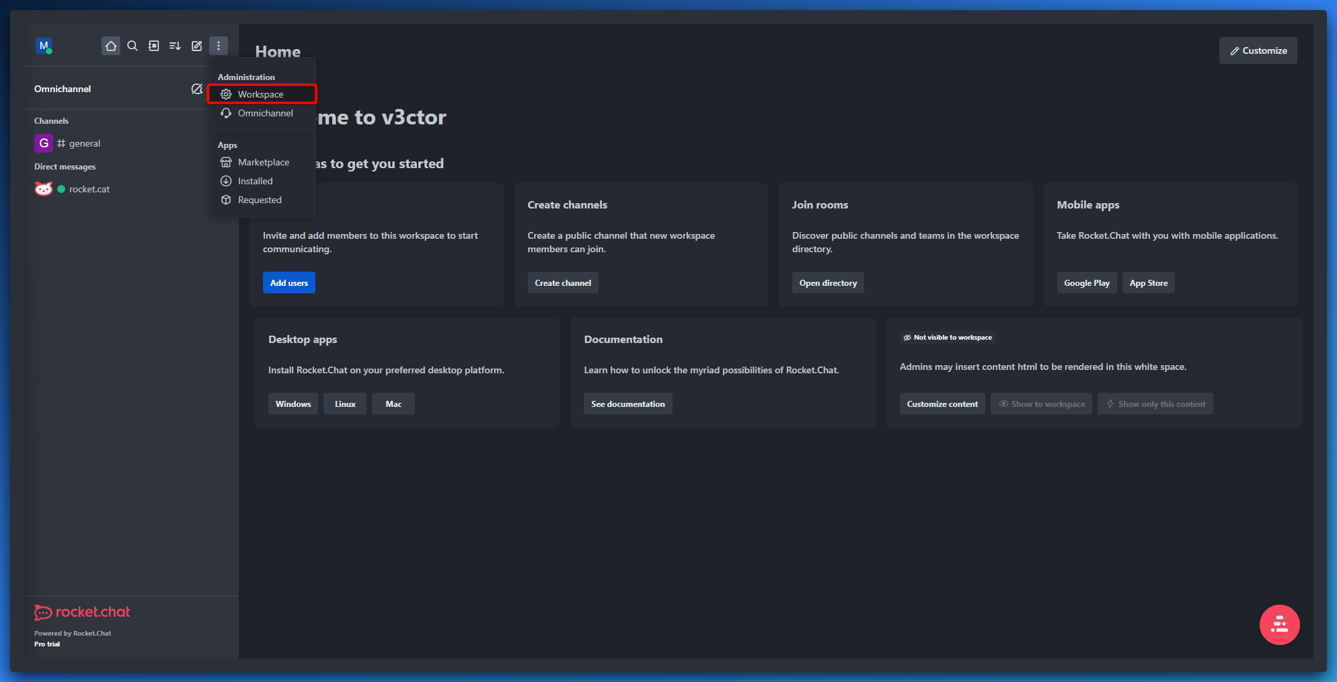The height and width of the screenshot is (682, 1337).
Task: Click the rocket.chat logo
Action: point(82,612)
